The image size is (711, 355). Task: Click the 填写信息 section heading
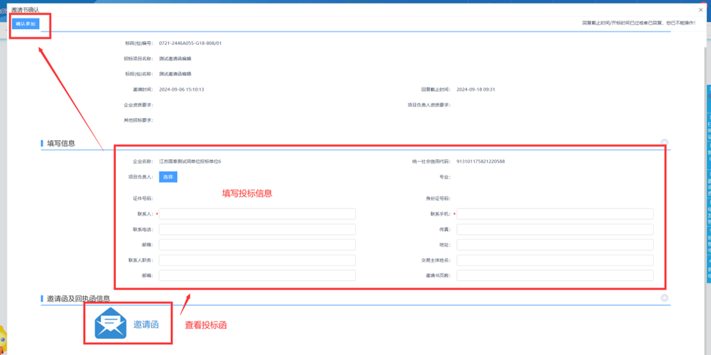point(61,144)
